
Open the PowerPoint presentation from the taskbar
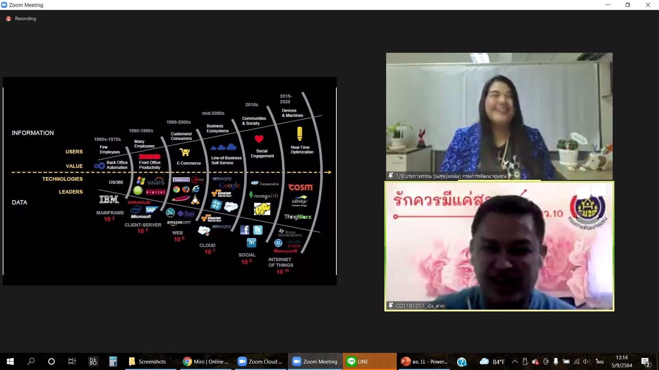click(424, 361)
